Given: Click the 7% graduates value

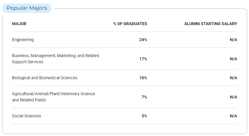Looking at the screenshot, I should tap(144, 97).
